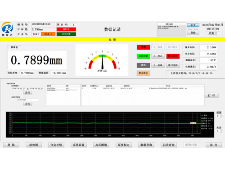This screenshot has width=225, height=169.
Task: Open the 趋势图 trend chart tab
Action: pyautogui.click(x=34, y=145)
